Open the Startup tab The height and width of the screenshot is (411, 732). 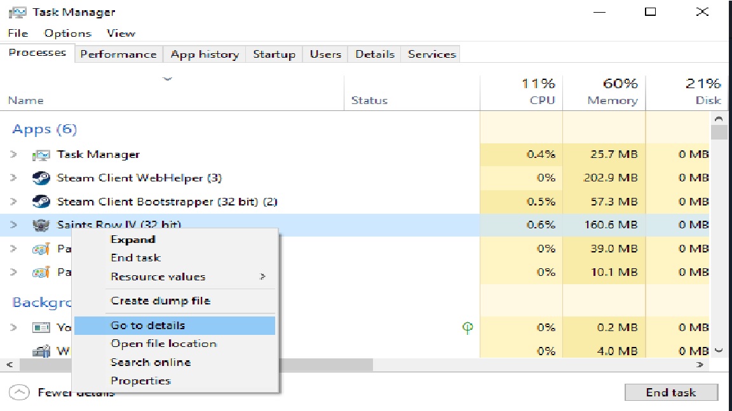pyautogui.click(x=274, y=55)
